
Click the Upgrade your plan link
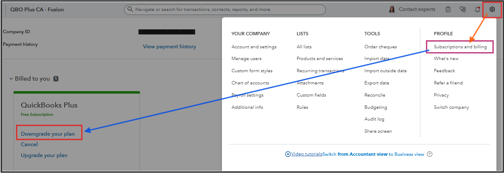pyautogui.click(x=44, y=155)
